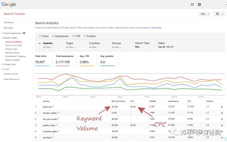
Task: Select the Pages radio button
Action: [x=63, y=43]
